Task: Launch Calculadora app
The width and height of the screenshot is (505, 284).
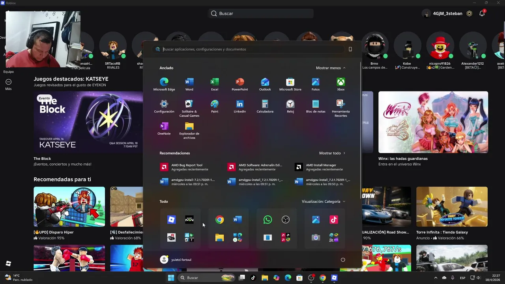Action: coord(265,106)
